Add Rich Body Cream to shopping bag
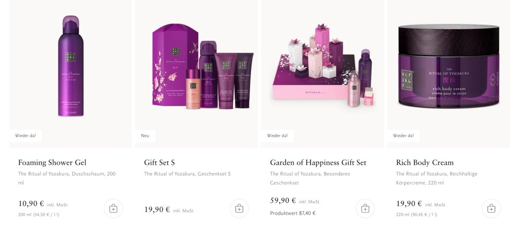517x230 pixels. [491, 208]
